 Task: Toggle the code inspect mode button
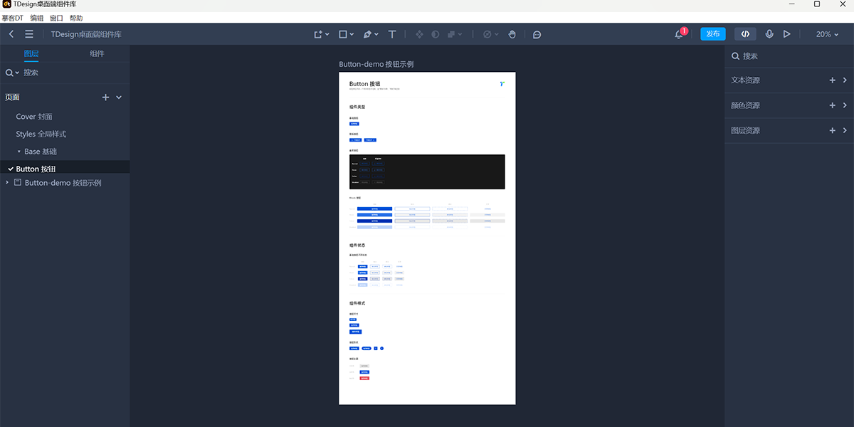(x=745, y=34)
